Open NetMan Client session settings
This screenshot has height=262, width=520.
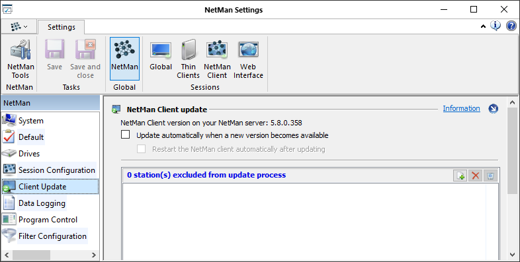(x=217, y=59)
